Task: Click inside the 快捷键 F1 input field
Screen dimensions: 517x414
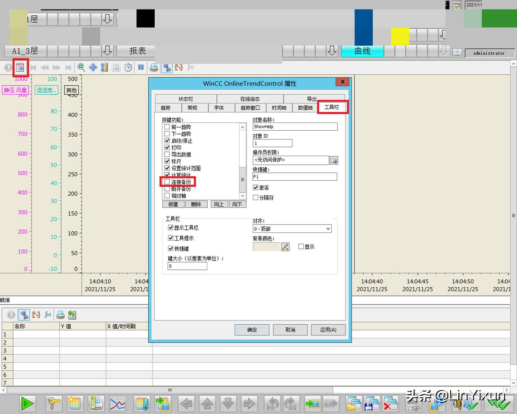Action: click(294, 176)
